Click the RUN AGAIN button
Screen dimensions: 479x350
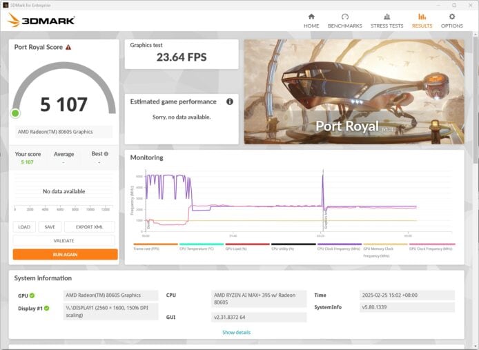pyautogui.click(x=65, y=254)
